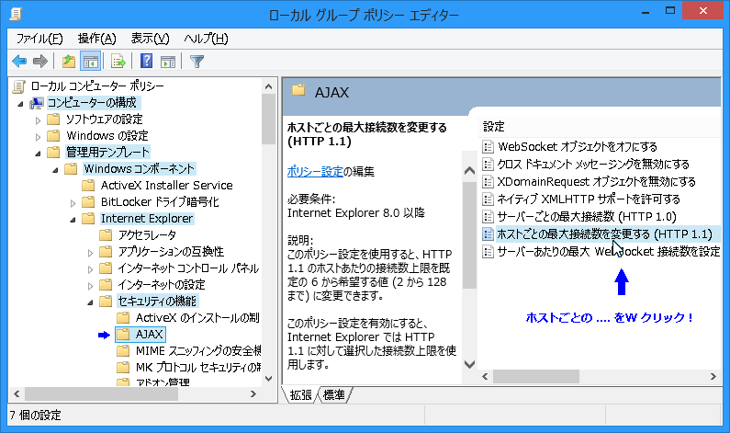Click the サーバーあたりの最大 WebSocket policy icon
The image size is (730, 433).
tap(488, 252)
